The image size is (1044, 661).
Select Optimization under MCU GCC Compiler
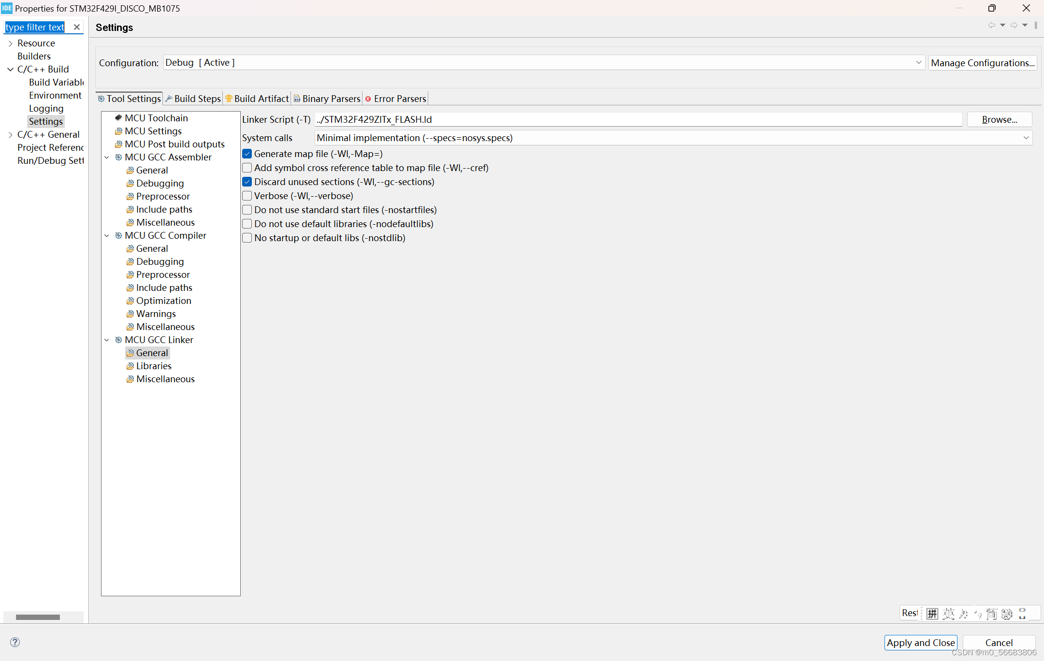[163, 301]
